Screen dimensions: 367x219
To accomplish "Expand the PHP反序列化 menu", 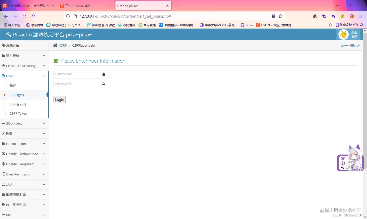I will [x=24, y=205].
